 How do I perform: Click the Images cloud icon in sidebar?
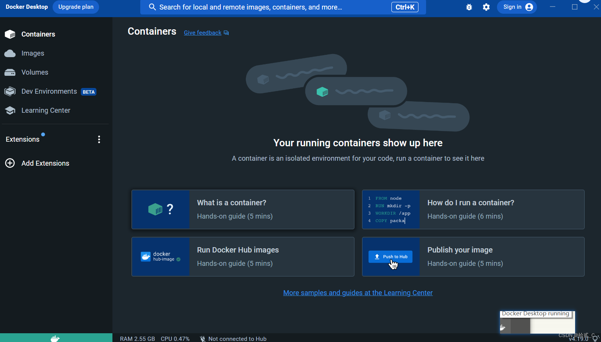(x=10, y=53)
